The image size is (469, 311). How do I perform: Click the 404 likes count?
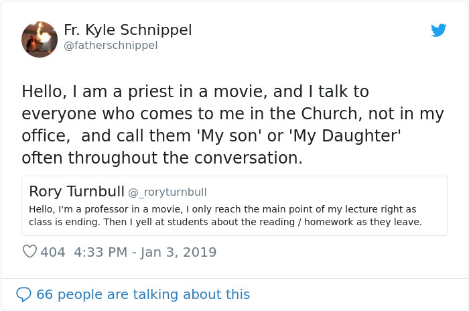click(53, 252)
